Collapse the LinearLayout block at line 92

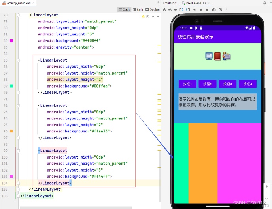click(18, 106)
